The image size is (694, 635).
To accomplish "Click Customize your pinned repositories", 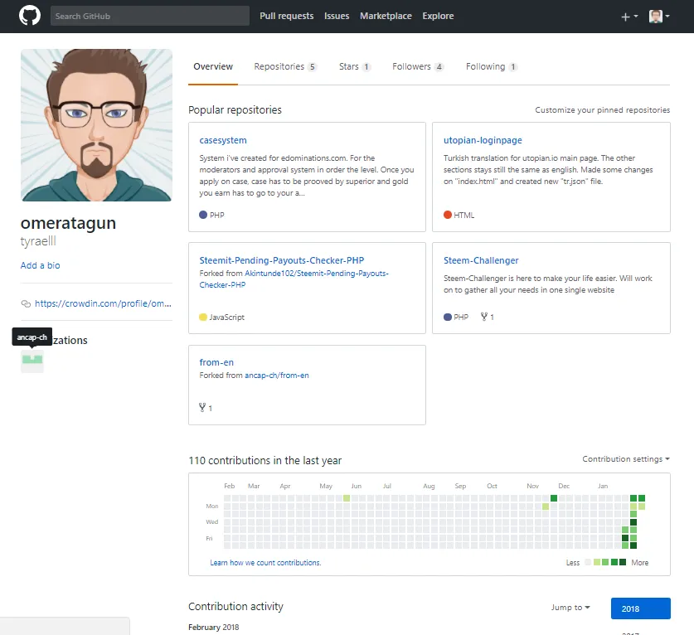I will pos(603,109).
